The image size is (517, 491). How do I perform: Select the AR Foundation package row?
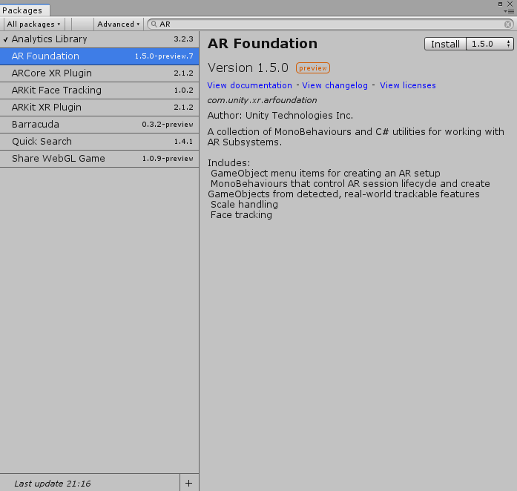tap(99, 56)
